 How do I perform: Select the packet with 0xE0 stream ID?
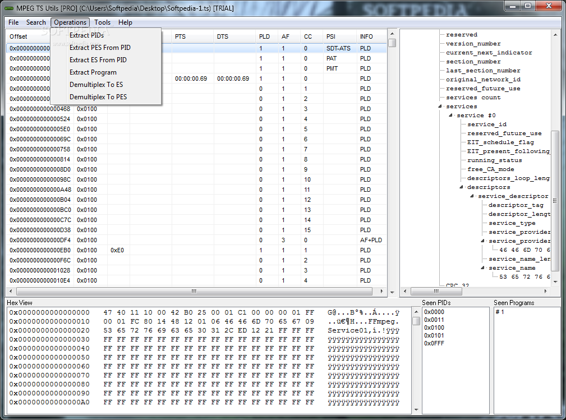click(196, 251)
